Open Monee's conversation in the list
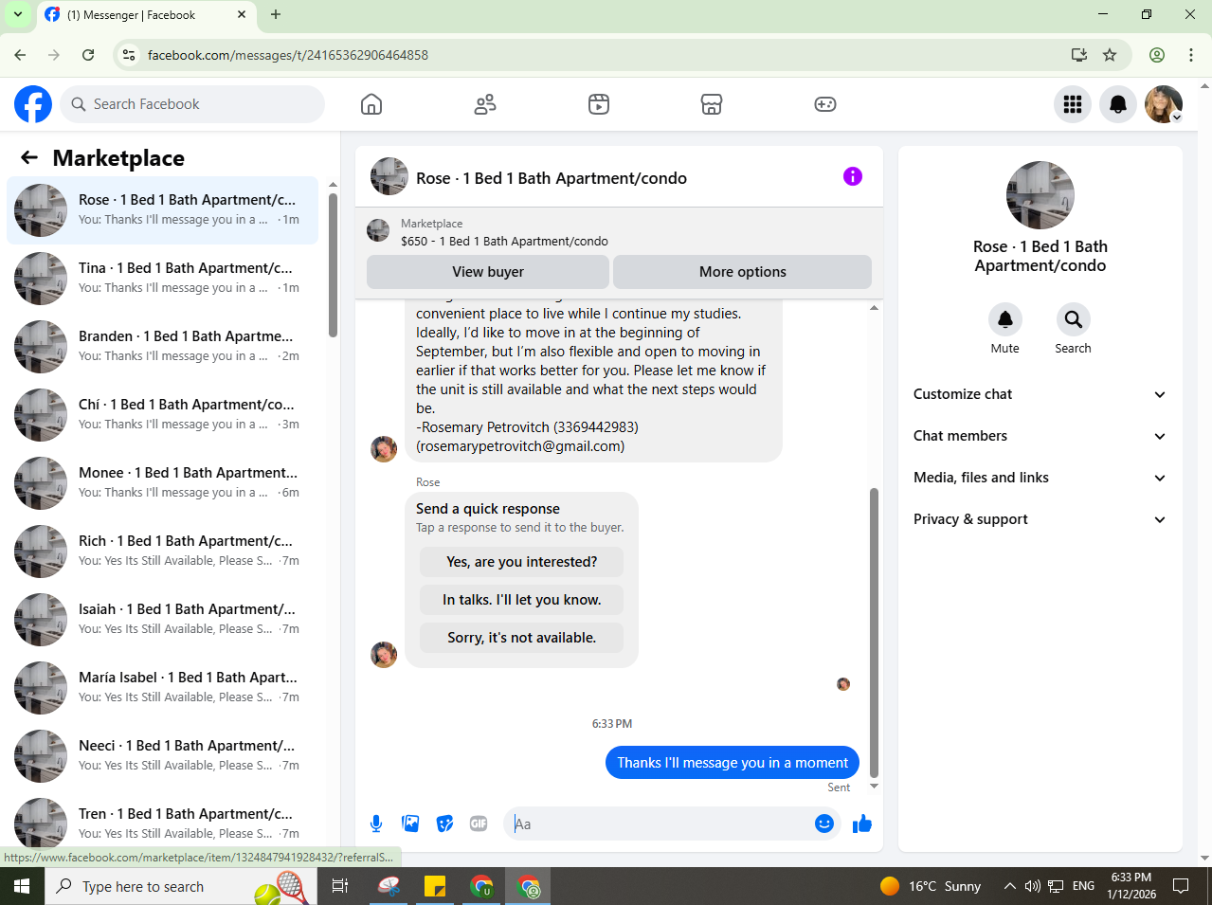This screenshot has height=905, width=1212. pos(163,482)
